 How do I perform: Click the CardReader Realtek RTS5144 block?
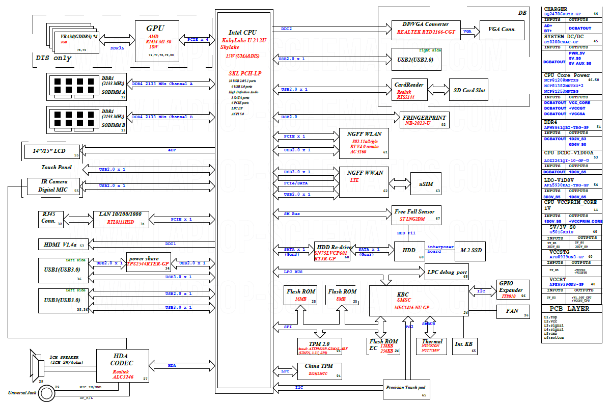[409, 90]
